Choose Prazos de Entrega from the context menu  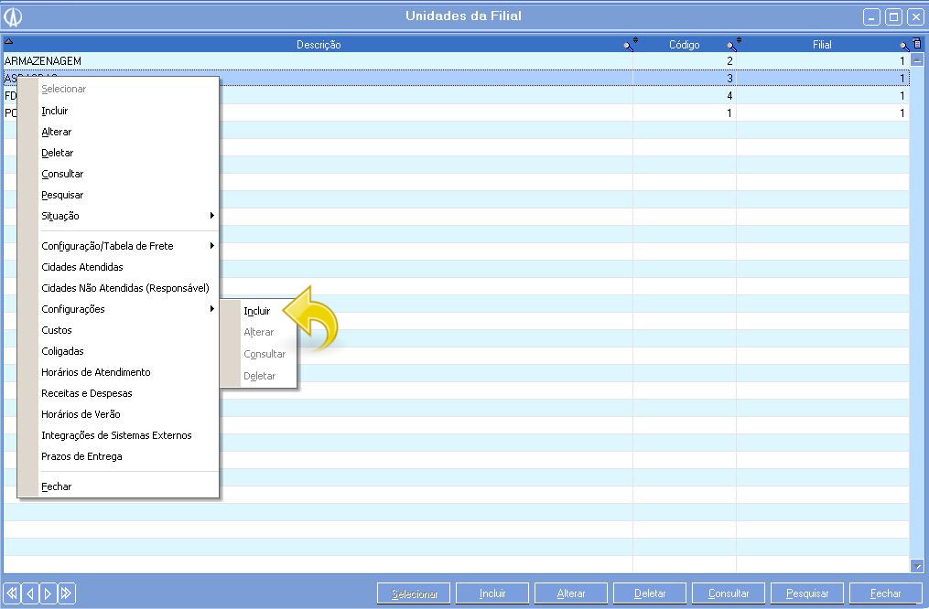(x=81, y=456)
